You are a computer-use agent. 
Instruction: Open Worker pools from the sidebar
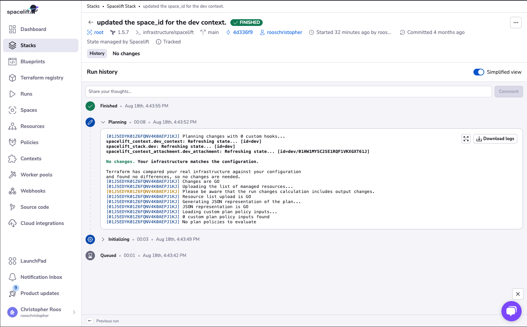[x=36, y=174]
